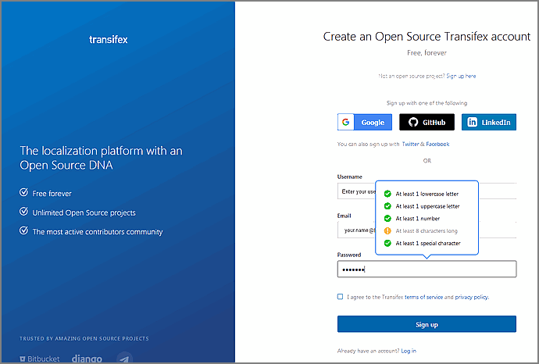539x364 pixels.
Task: Click the 'Free, forever' subtitle
Action: coord(427,53)
